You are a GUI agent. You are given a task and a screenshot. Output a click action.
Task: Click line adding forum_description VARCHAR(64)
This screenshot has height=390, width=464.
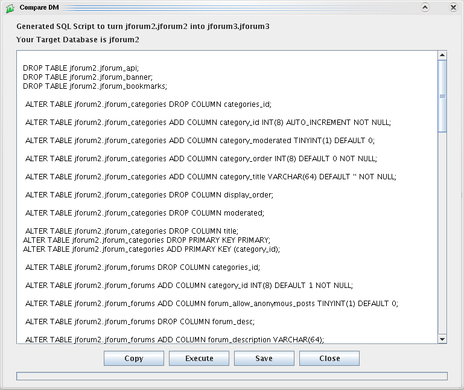click(174, 340)
